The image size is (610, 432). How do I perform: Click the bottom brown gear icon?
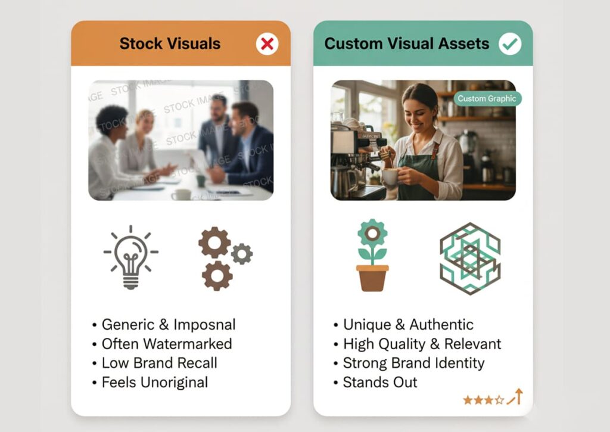point(217,275)
